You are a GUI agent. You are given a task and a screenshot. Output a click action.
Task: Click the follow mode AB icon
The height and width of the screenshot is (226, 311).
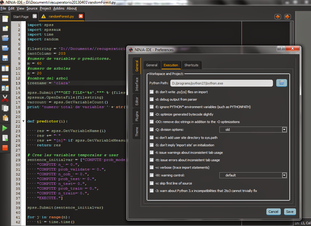(5, 88)
